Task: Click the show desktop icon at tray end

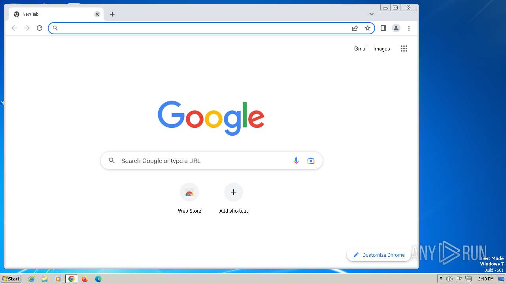Action: (x=501, y=279)
